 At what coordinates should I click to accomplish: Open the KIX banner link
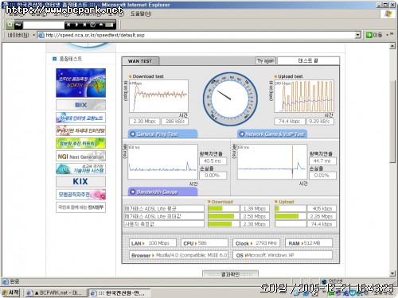(80, 182)
